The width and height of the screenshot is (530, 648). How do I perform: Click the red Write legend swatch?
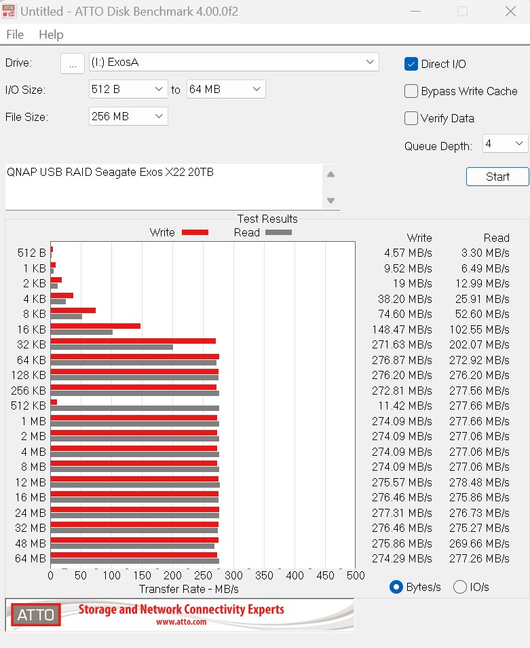195,232
